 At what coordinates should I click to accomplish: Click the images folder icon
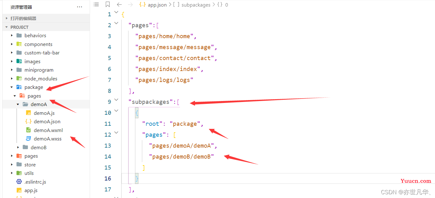pyautogui.click(x=19, y=61)
